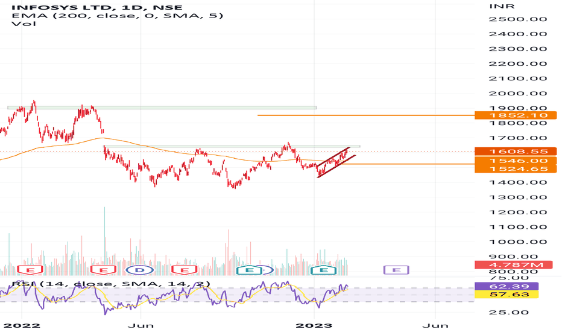
Task: Select the lower red channel trendline
Action: click(x=336, y=166)
